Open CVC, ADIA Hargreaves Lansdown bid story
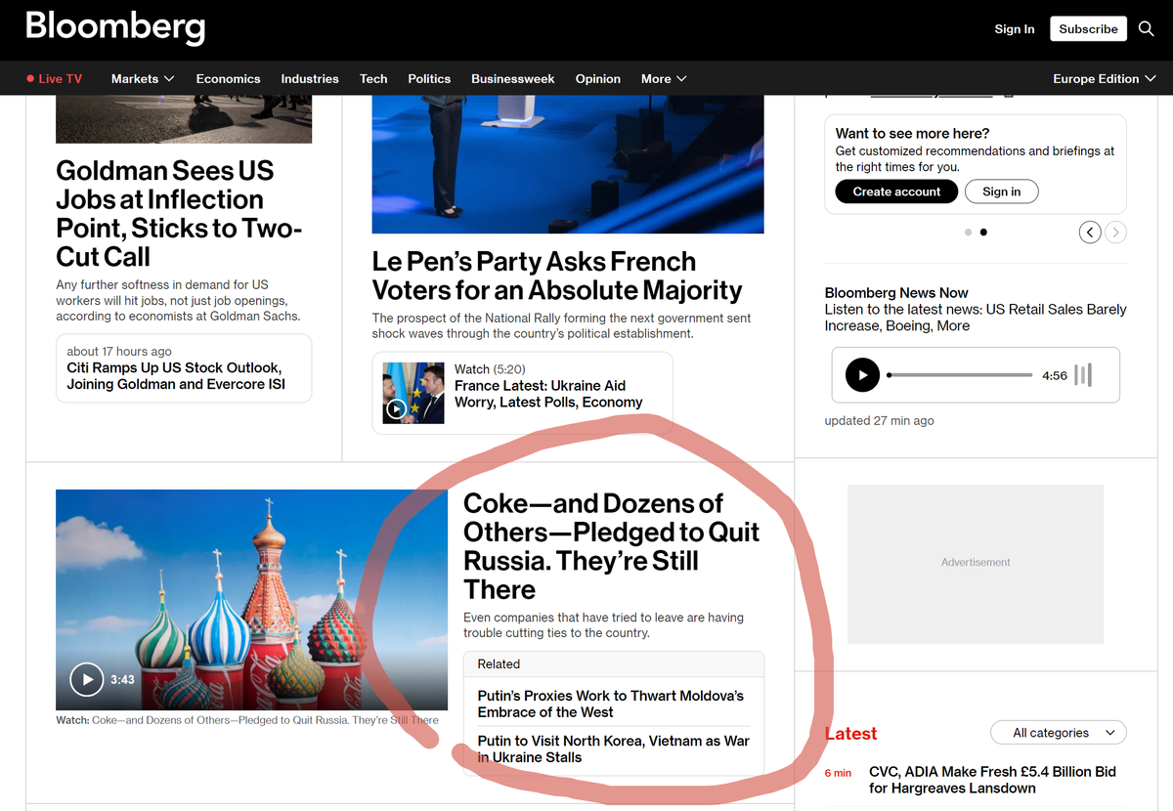Screen dimensions: 1173x811 pyautogui.click(x=992, y=780)
